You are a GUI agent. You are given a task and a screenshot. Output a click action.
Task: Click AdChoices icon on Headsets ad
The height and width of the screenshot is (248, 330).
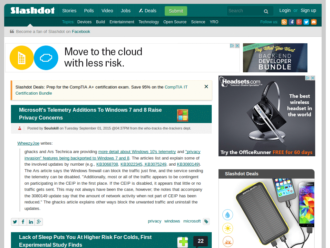coord(308,78)
